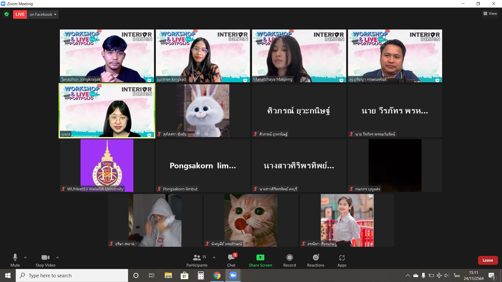
Task: Select Tanaphon Jongkraijak's video tile
Action: pos(107,56)
